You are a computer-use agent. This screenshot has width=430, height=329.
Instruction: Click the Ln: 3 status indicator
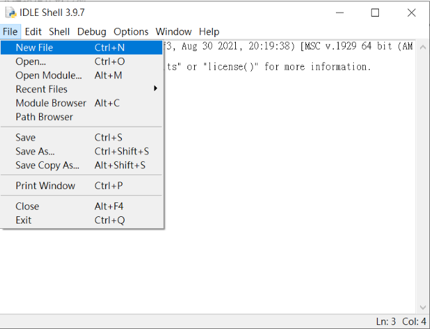(386, 321)
